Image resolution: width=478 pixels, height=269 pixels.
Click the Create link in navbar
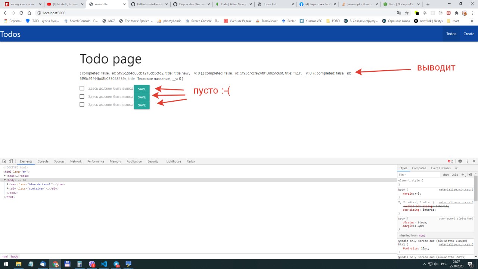(x=469, y=34)
